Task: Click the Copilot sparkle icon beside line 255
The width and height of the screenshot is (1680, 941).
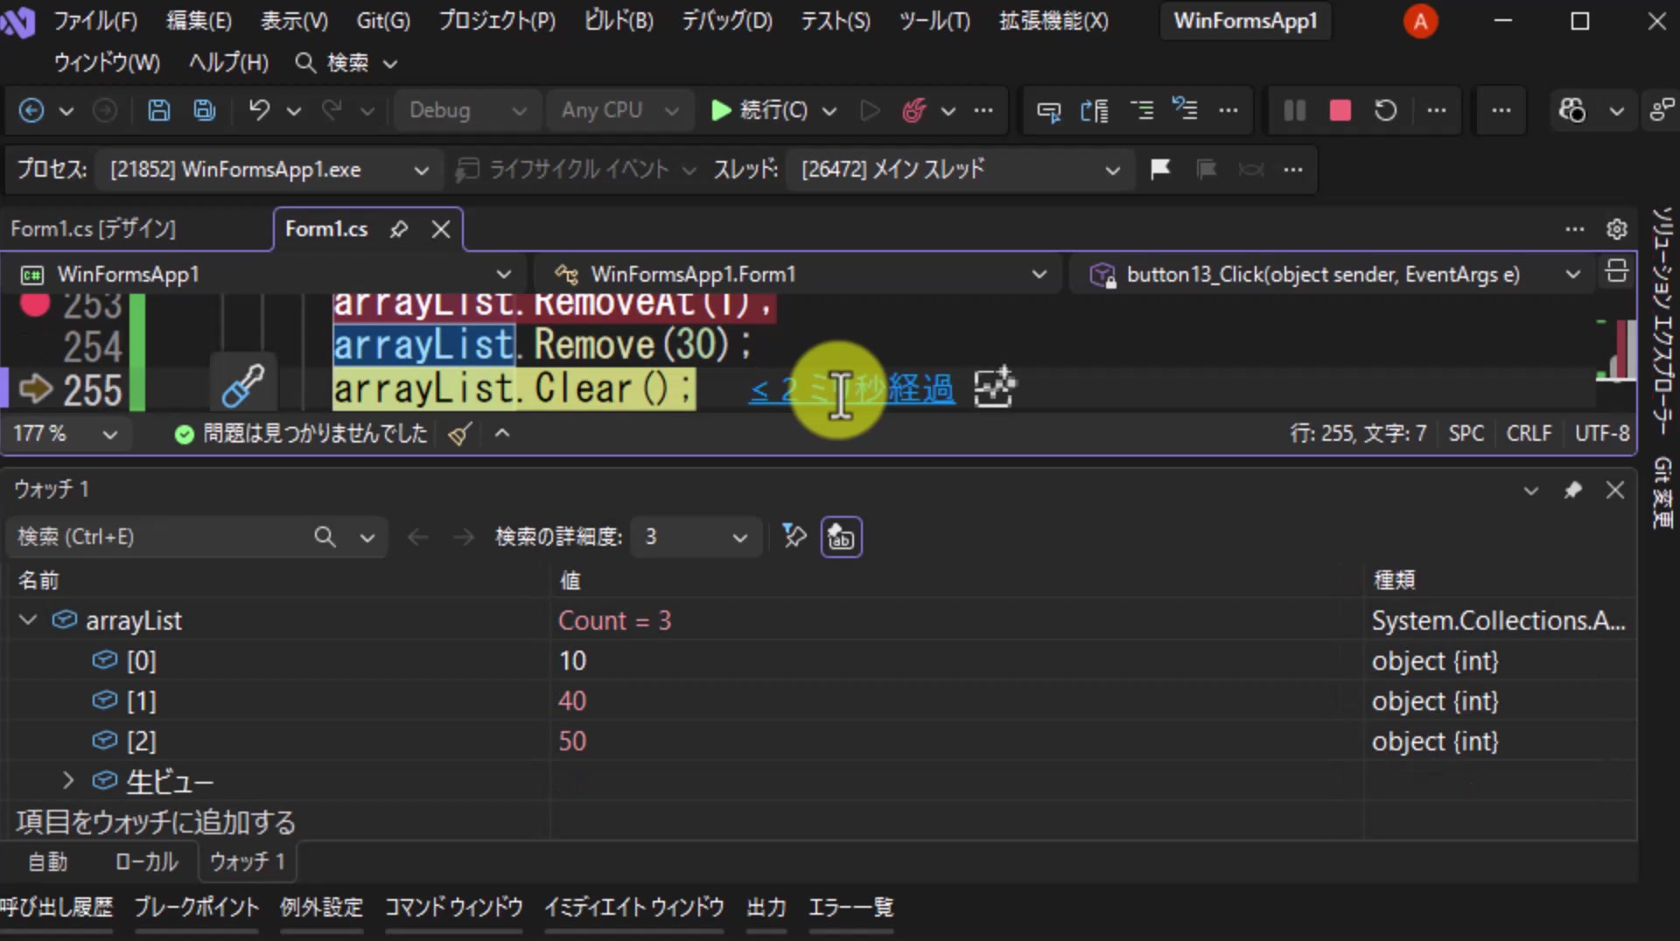Action: click(x=995, y=387)
